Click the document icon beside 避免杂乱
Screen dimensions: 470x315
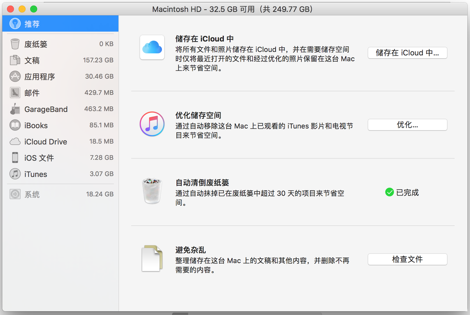point(152,258)
